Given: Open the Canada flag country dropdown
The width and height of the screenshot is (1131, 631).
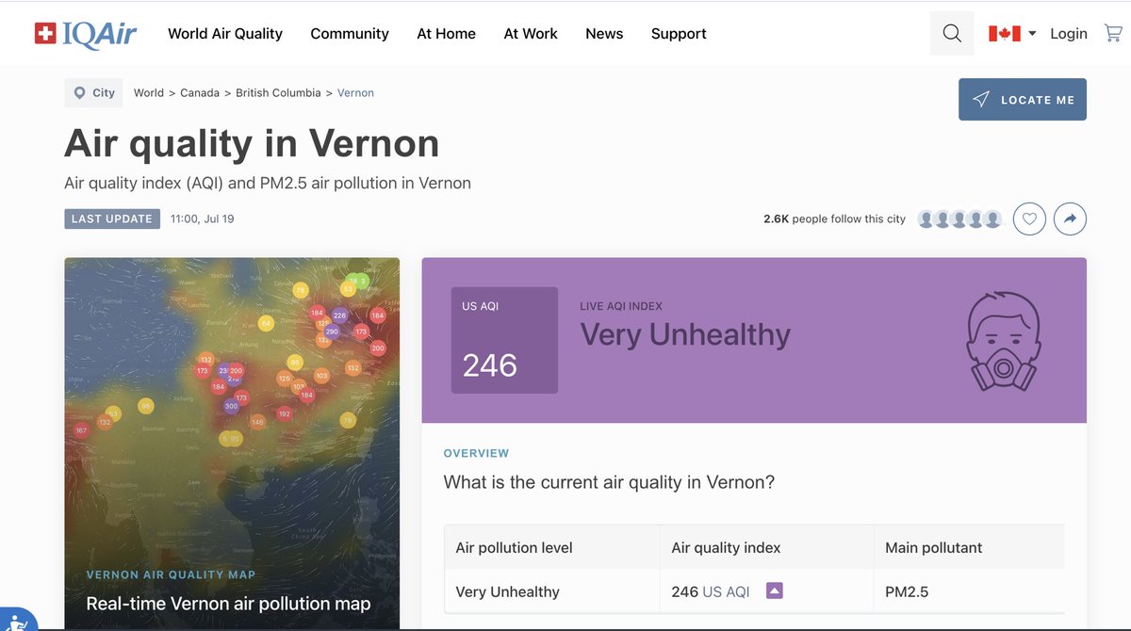Looking at the screenshot, I should (x=1012, y=34).
